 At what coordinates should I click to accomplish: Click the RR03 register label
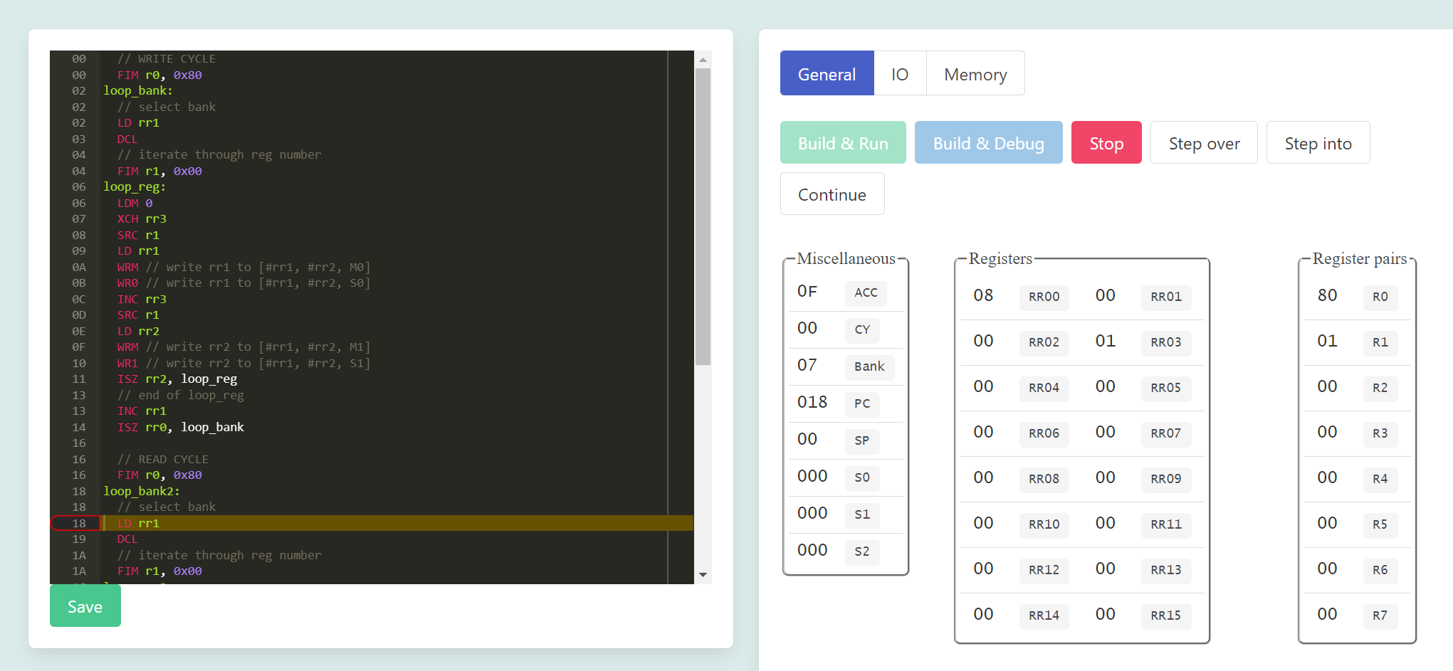(1166, 342)
